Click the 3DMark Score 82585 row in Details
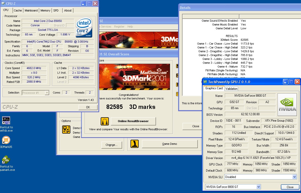 point(234,40)
